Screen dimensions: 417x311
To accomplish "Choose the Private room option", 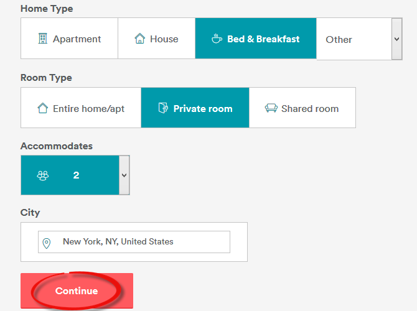I will coord(195,108).
